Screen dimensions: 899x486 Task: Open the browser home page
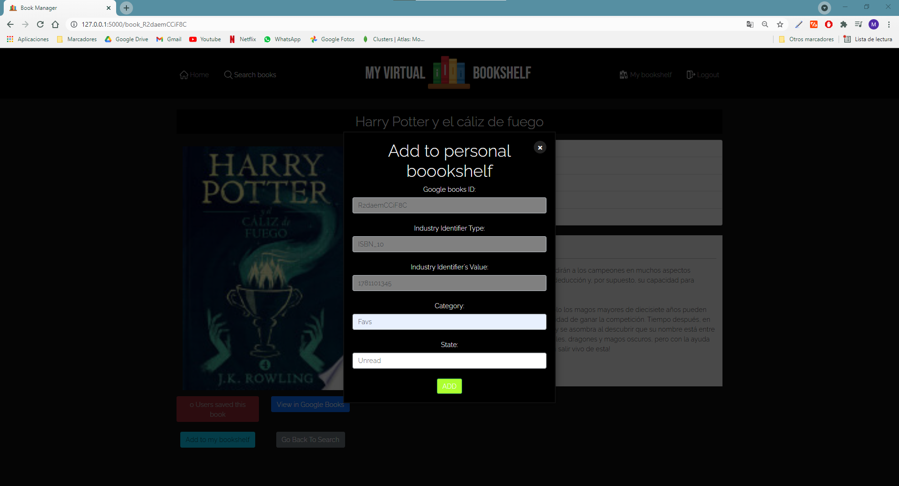pyautogui.click(x=55, y=24)
